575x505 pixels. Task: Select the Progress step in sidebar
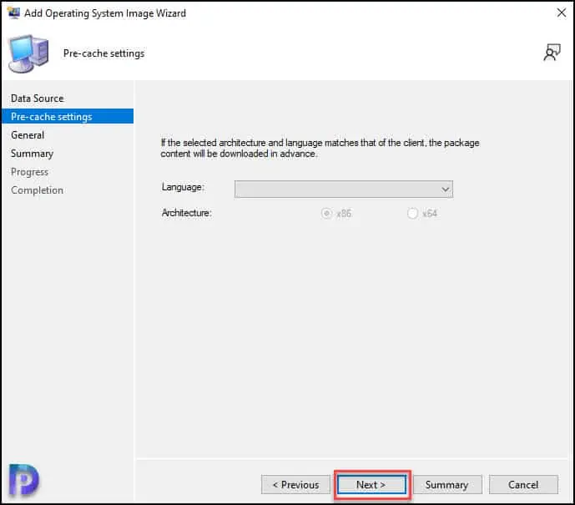coord(30,172)
